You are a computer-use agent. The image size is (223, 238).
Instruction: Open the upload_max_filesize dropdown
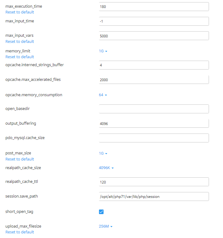coord(106,226)
